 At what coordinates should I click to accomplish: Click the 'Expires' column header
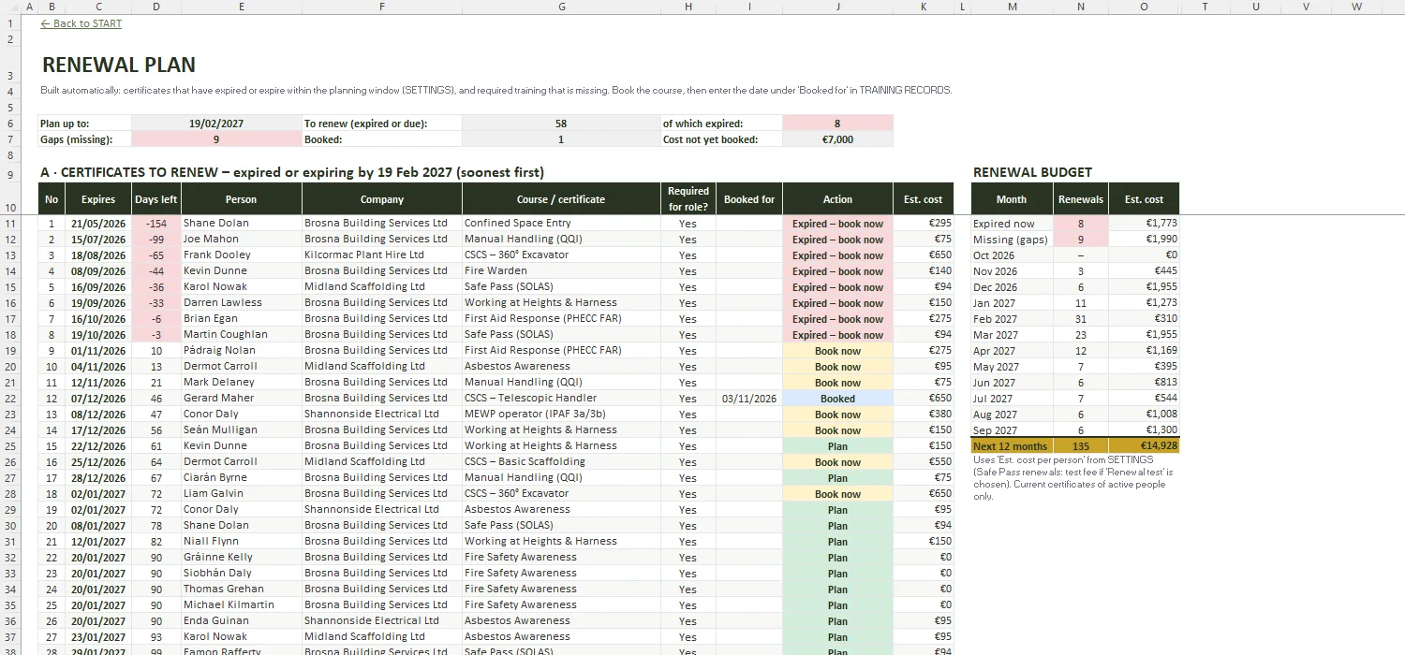(x=98, y=199)
